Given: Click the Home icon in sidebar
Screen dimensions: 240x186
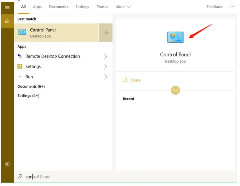Looking at the screenshot, I should (x=7, y=21).
